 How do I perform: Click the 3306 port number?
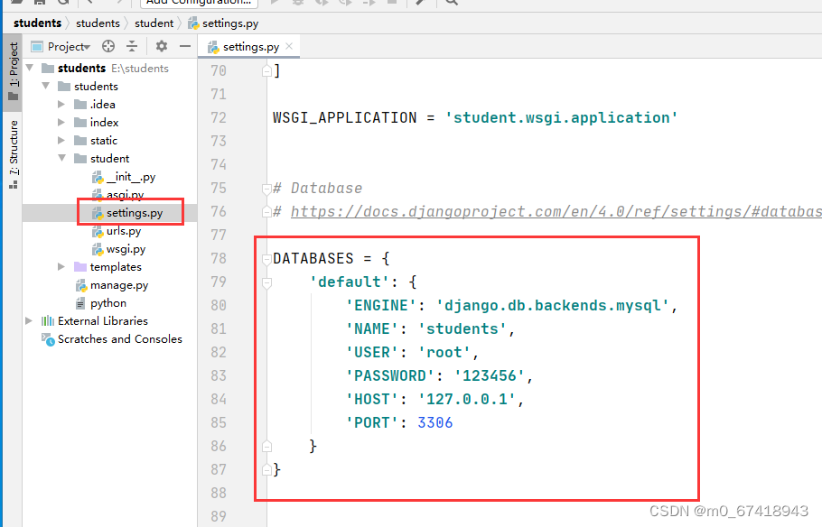(x=435, y=422)
